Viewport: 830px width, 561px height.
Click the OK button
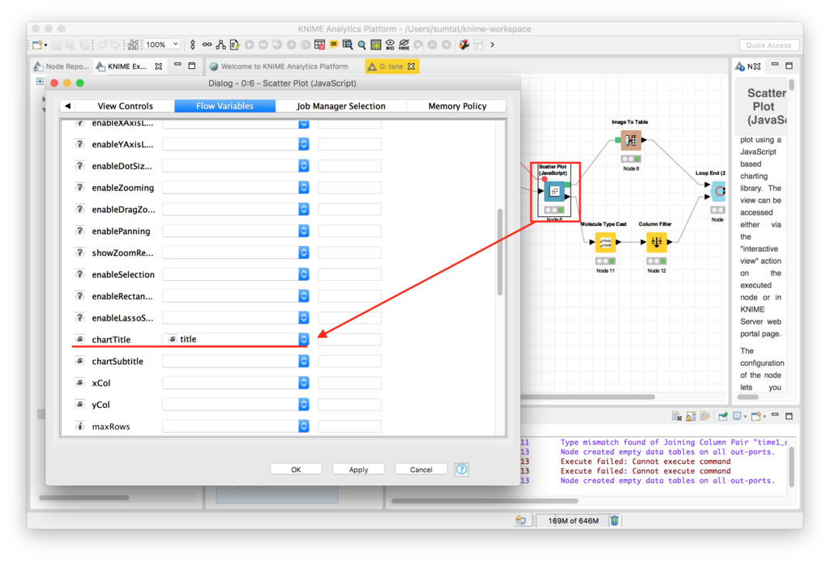(x=296, y=469)
